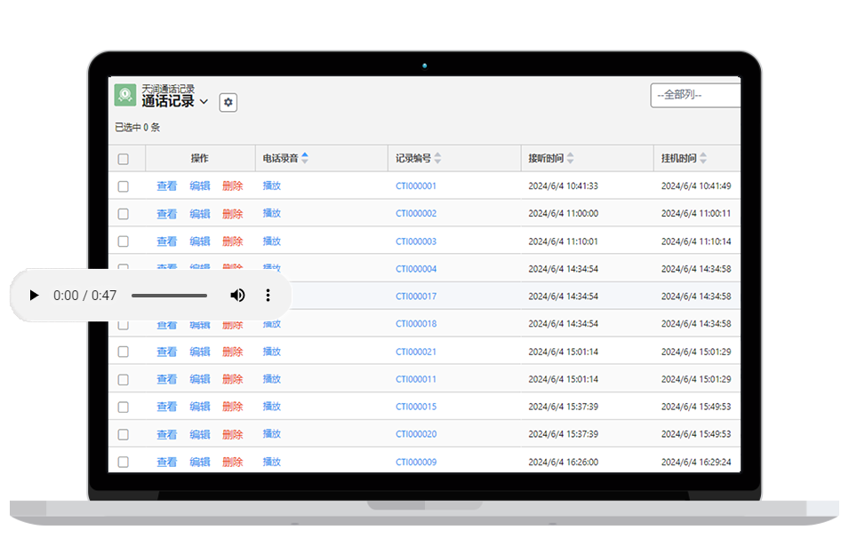Click 查看 for record CTI000003
Viewport: 849px width, 538px height.
tap(167, 241)
